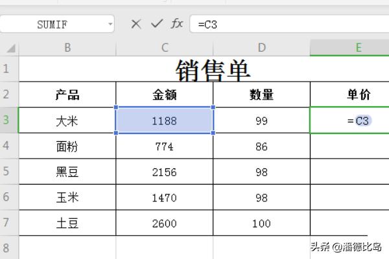Click the 黑豆 product cell
The height and width of the screenshot is (259, 389).
coord(67,172)
